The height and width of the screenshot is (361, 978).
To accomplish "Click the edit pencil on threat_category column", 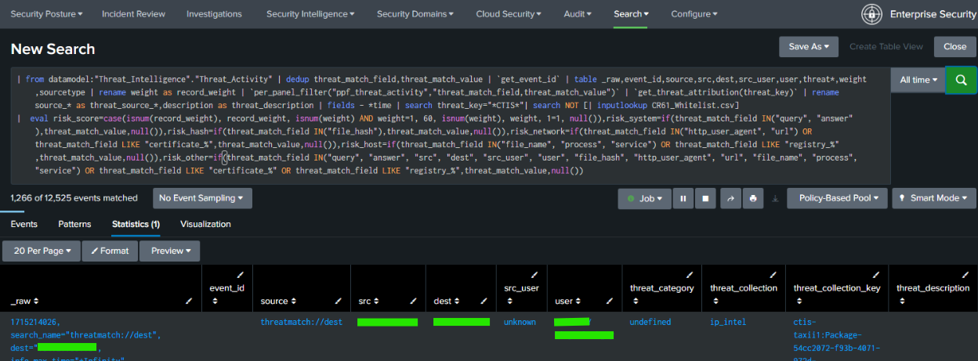I will [690, 274].
